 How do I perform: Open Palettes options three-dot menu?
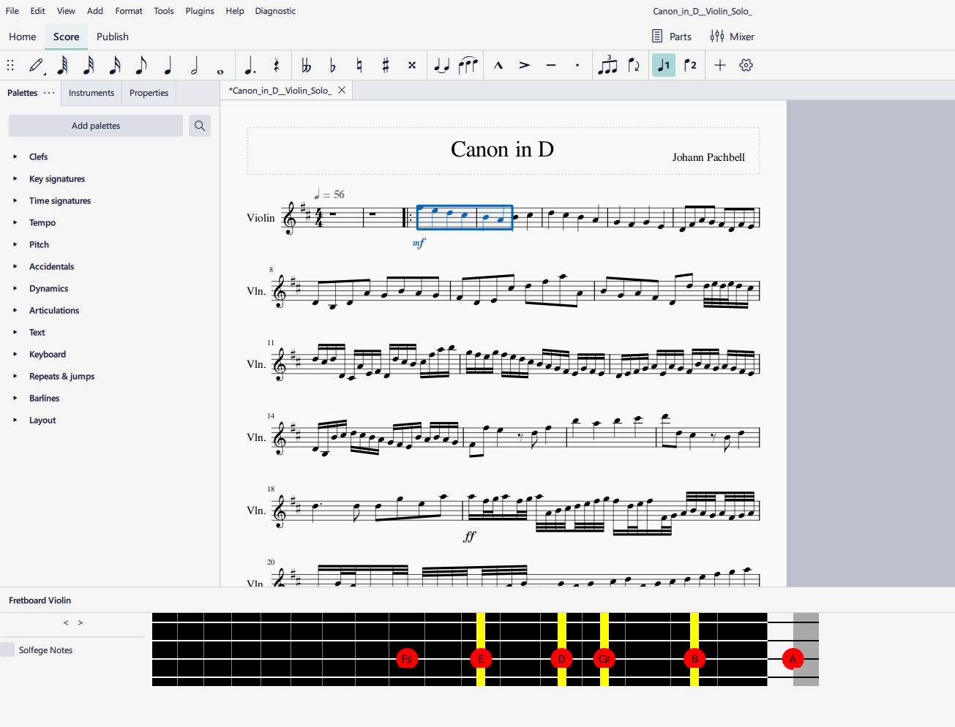(x=49, y=93)
